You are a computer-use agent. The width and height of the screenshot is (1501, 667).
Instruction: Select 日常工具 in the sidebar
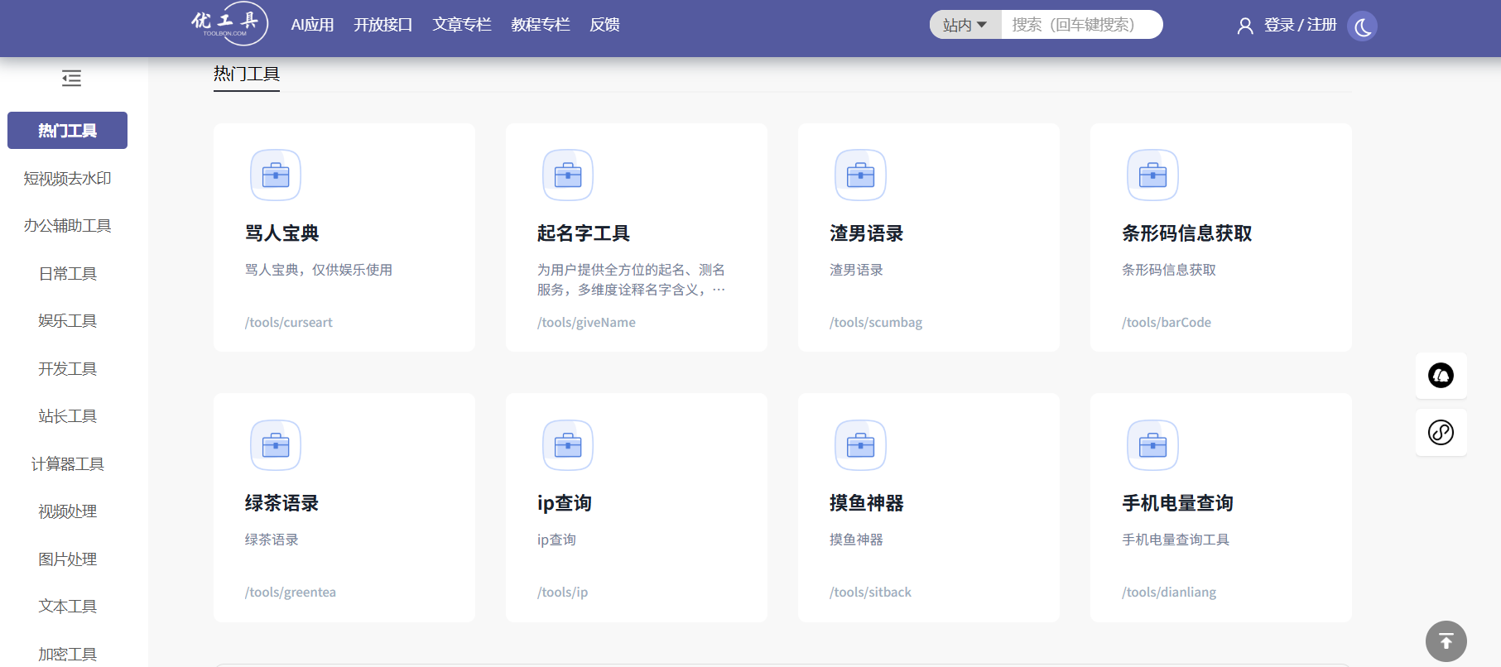coord(67,273)
